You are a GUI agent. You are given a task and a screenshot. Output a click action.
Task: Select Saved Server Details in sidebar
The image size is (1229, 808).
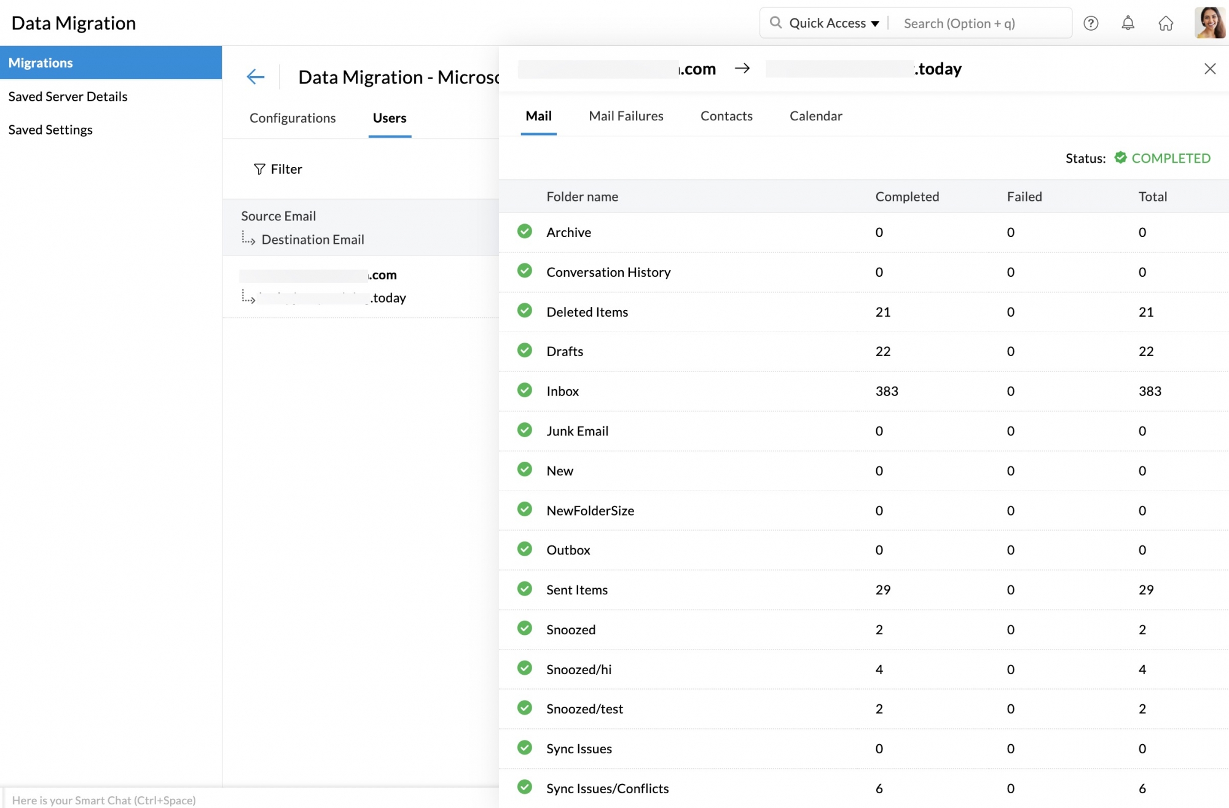tap(68, 96)
